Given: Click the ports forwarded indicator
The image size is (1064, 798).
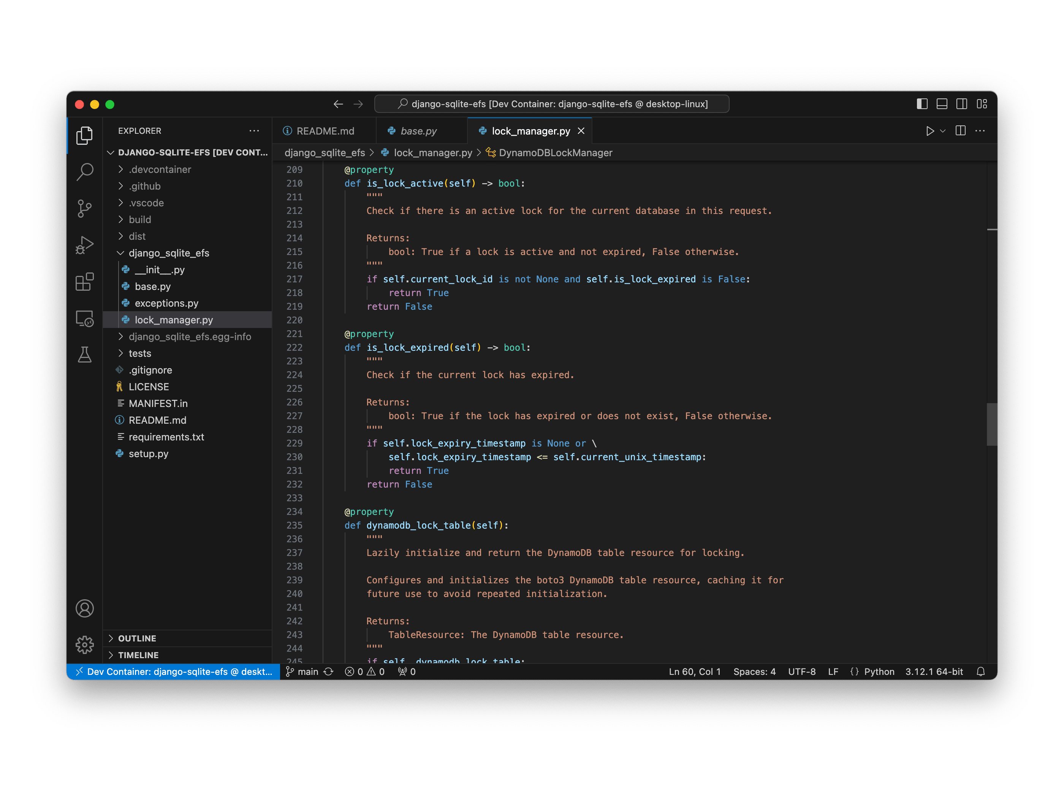Looking at the screenshot, I should click(407, 671).
